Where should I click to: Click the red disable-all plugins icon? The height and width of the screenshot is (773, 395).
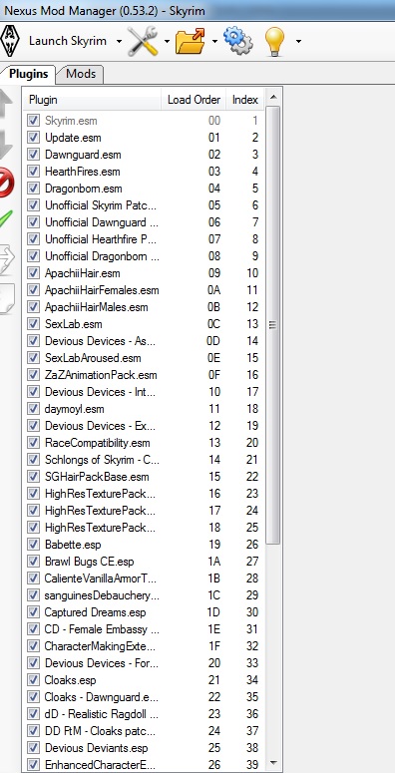(x=5, y=183)
